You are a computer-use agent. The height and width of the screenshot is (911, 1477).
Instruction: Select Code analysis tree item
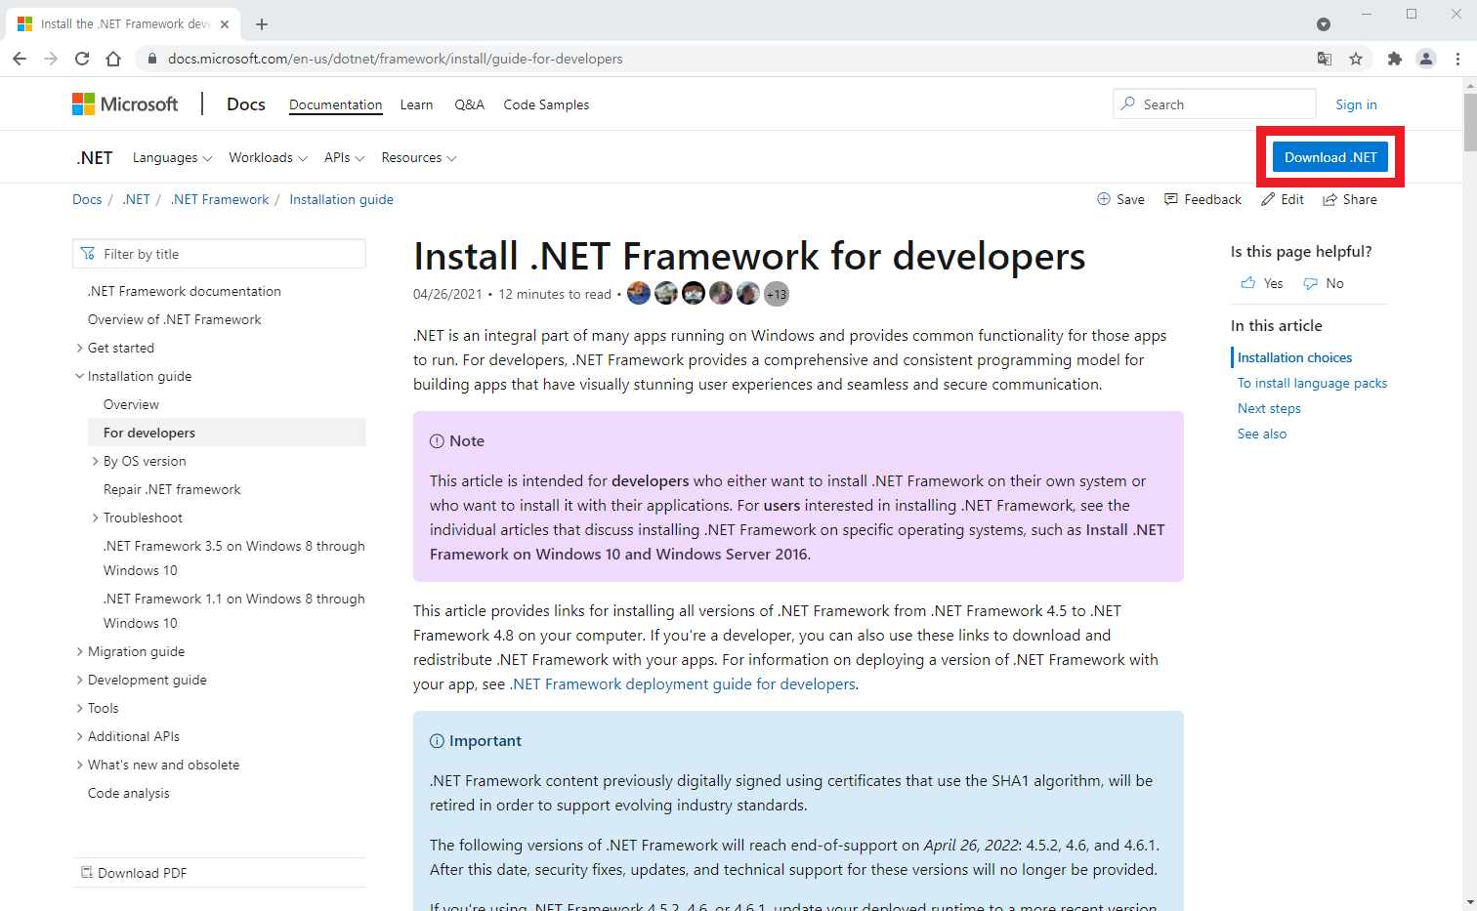129,793
